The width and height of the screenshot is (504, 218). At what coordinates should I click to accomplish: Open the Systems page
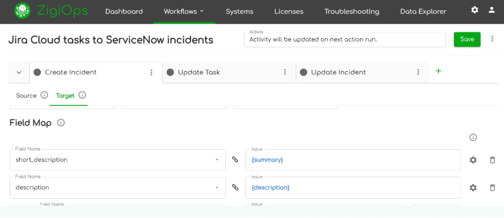pos(240,12)
